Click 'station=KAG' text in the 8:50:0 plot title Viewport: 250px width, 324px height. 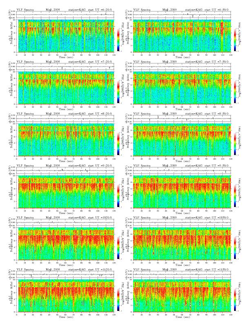194,114
